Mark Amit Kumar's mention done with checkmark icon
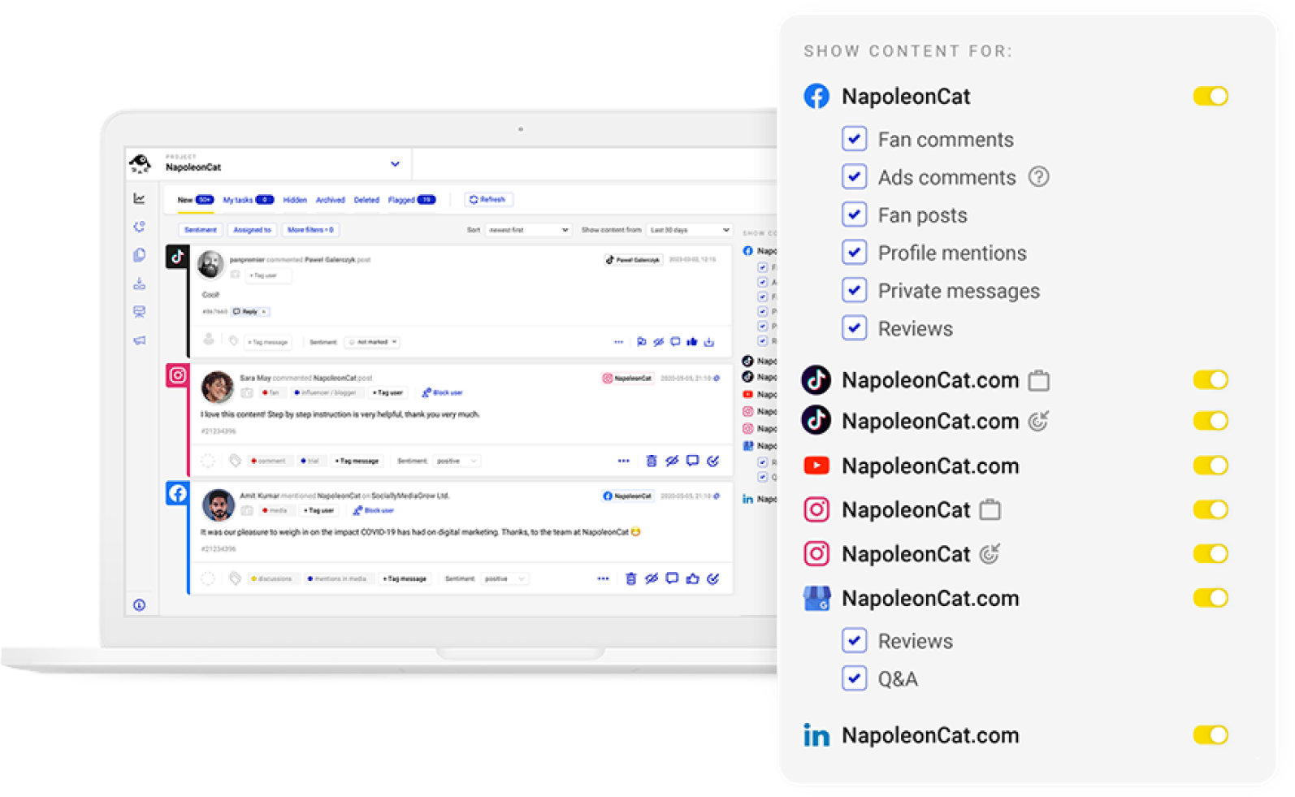This screenshot has height=797, width=1295. tap(712, 578)
